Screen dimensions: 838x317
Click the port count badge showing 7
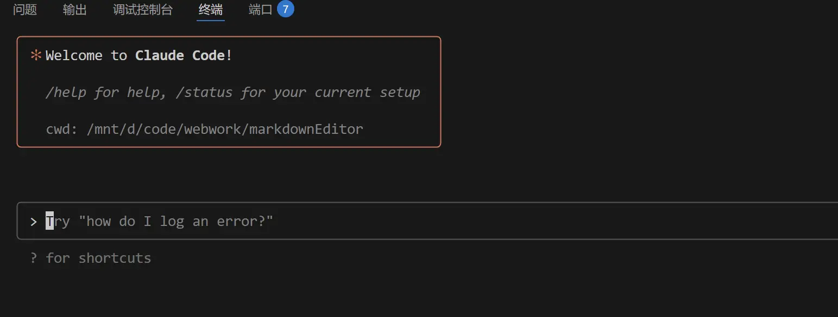(x=286, y=9)
